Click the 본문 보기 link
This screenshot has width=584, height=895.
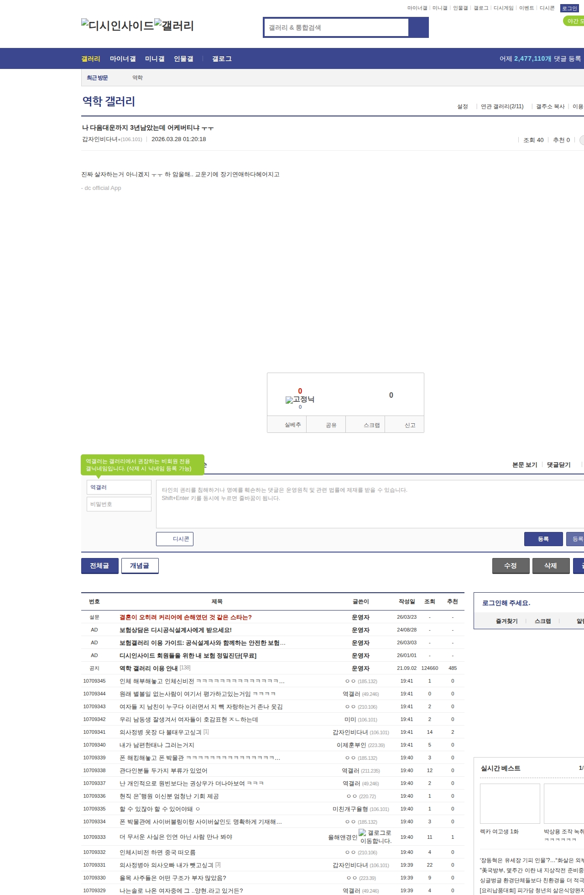(525, 465)
